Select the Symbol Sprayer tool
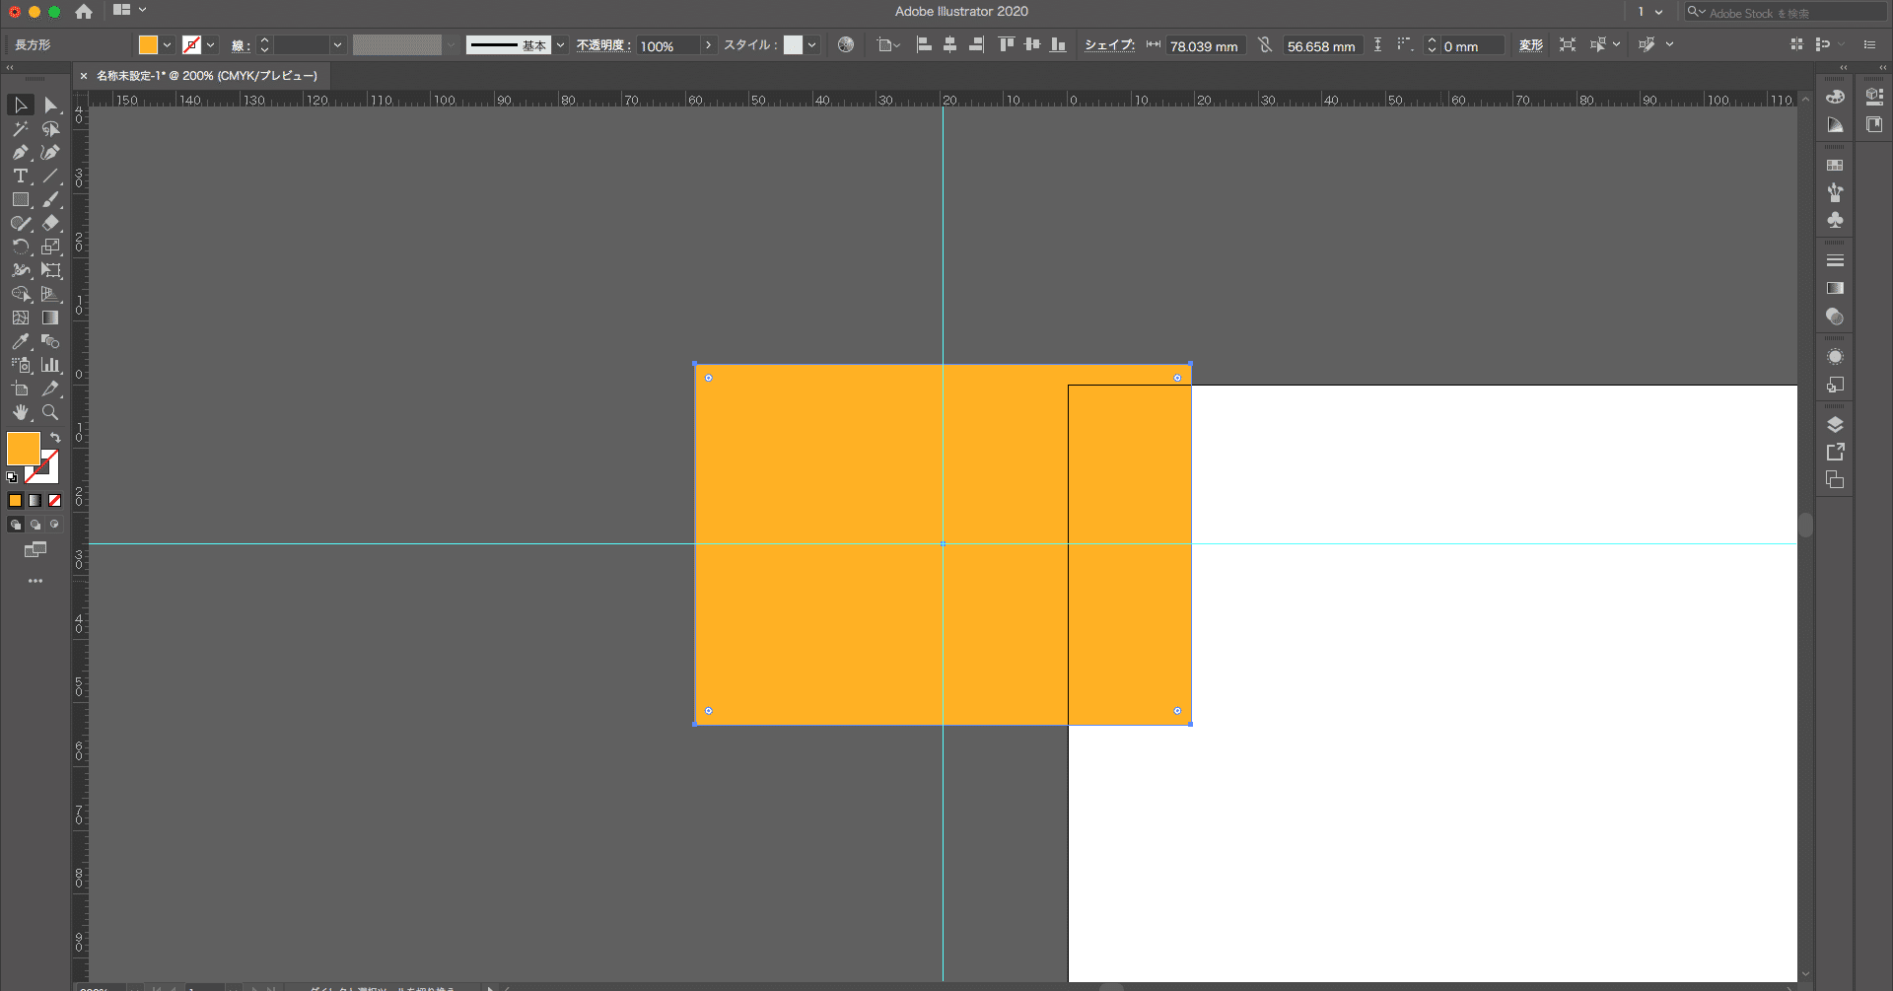Viewport: 1893px width, 991px height. [x=21, y=365]
